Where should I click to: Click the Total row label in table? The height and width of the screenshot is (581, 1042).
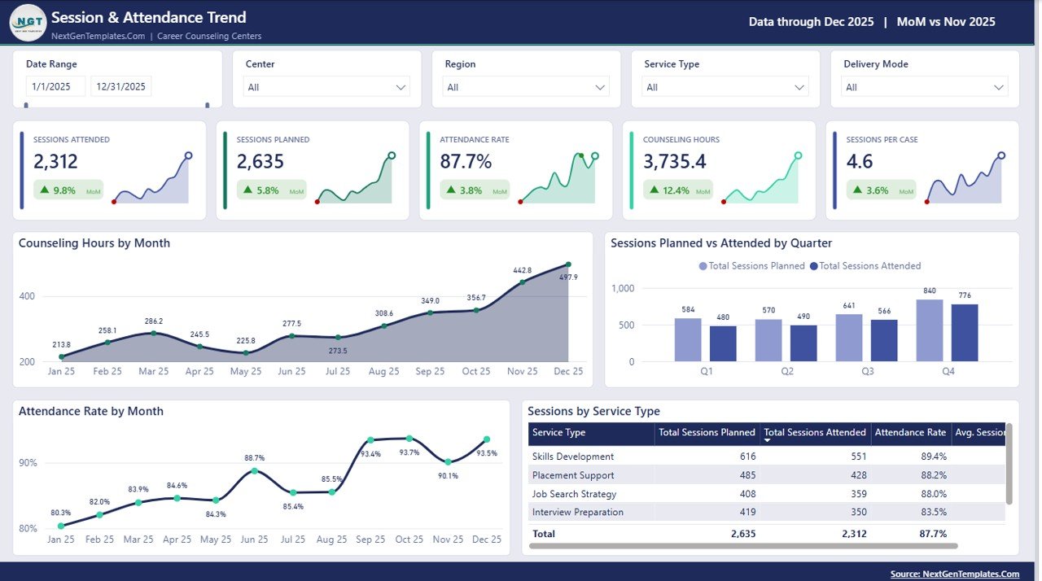[544, 534]
